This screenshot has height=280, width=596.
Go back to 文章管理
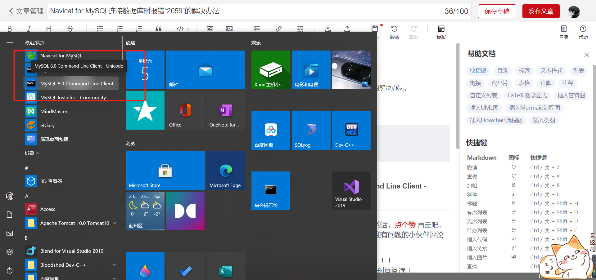click(x=26, y=11)
